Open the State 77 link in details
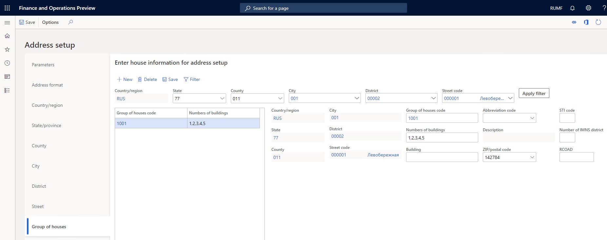This screenshot has width=607, height=240. coord(276,138)
